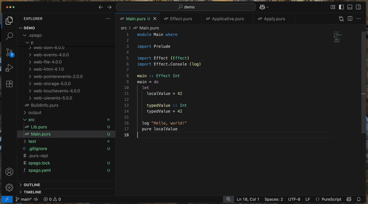Open the Accounts icon
Viewport: 368px width, 204px height.
tap(9, 172)
